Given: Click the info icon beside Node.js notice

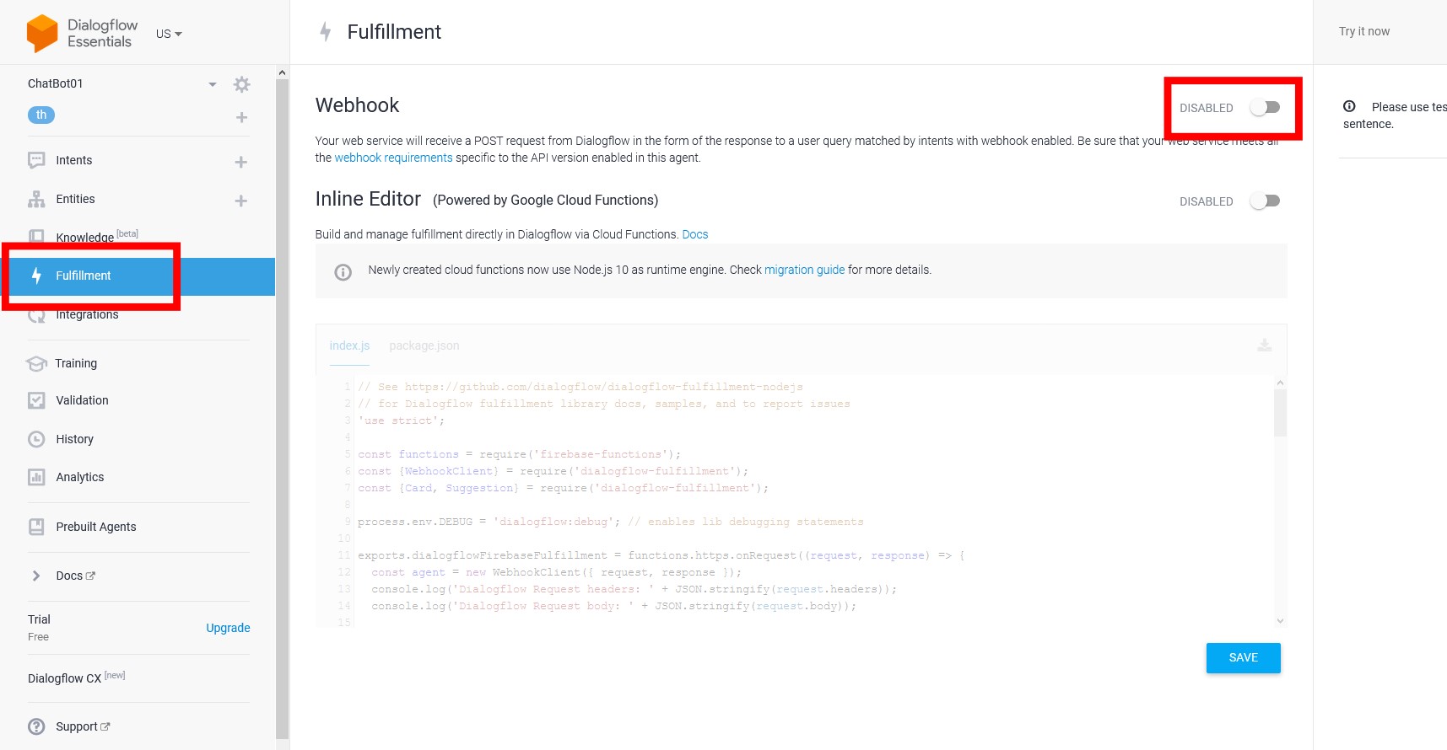Looking at the screenshot, I should (x=343, y=271).
